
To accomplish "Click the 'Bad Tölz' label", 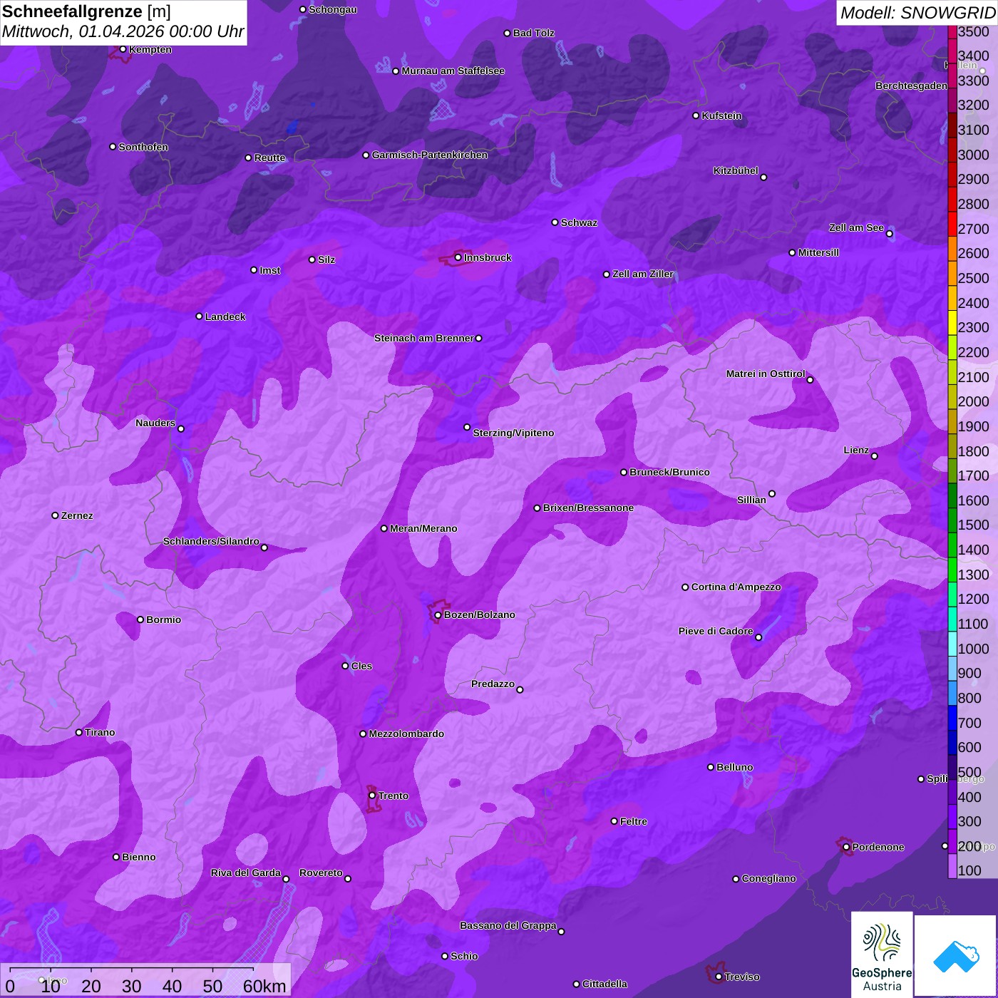I will (x=533, y=33).
